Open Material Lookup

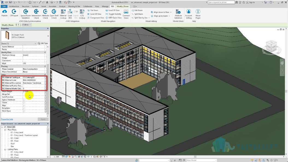(x=63, y=14)
